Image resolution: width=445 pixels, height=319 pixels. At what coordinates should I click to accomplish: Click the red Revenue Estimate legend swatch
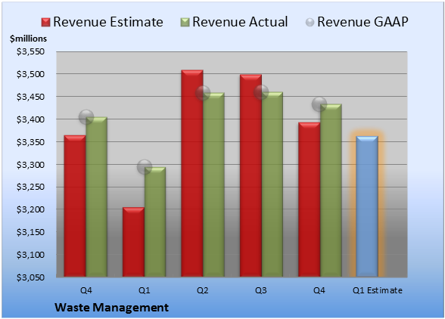point(45,22)
